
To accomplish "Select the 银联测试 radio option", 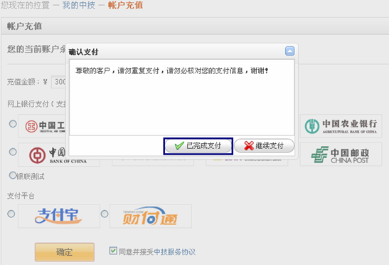I will pos(13,175).
